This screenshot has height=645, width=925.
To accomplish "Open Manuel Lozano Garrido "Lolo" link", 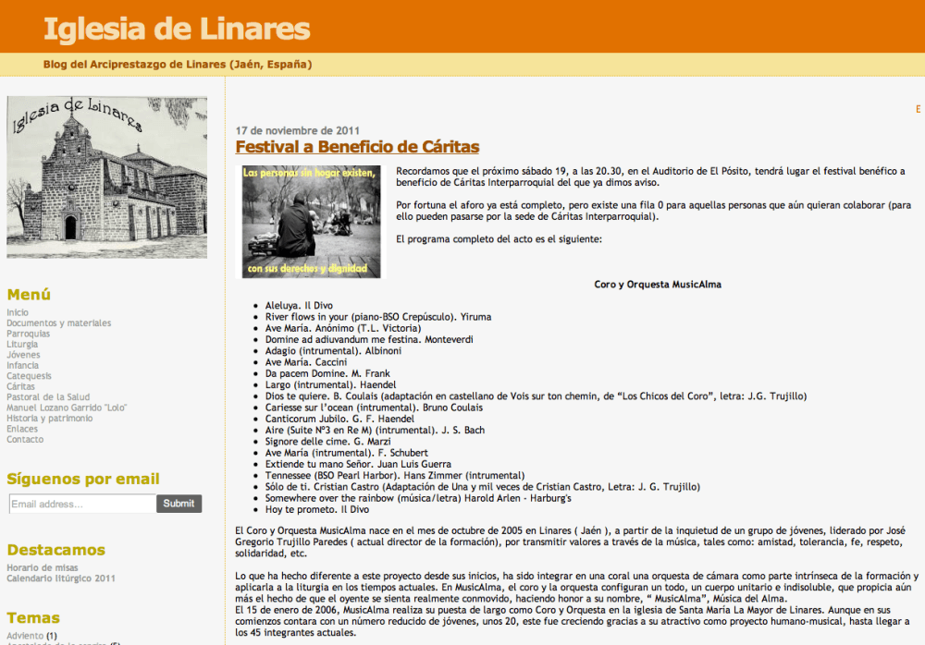I will [67, 408].
